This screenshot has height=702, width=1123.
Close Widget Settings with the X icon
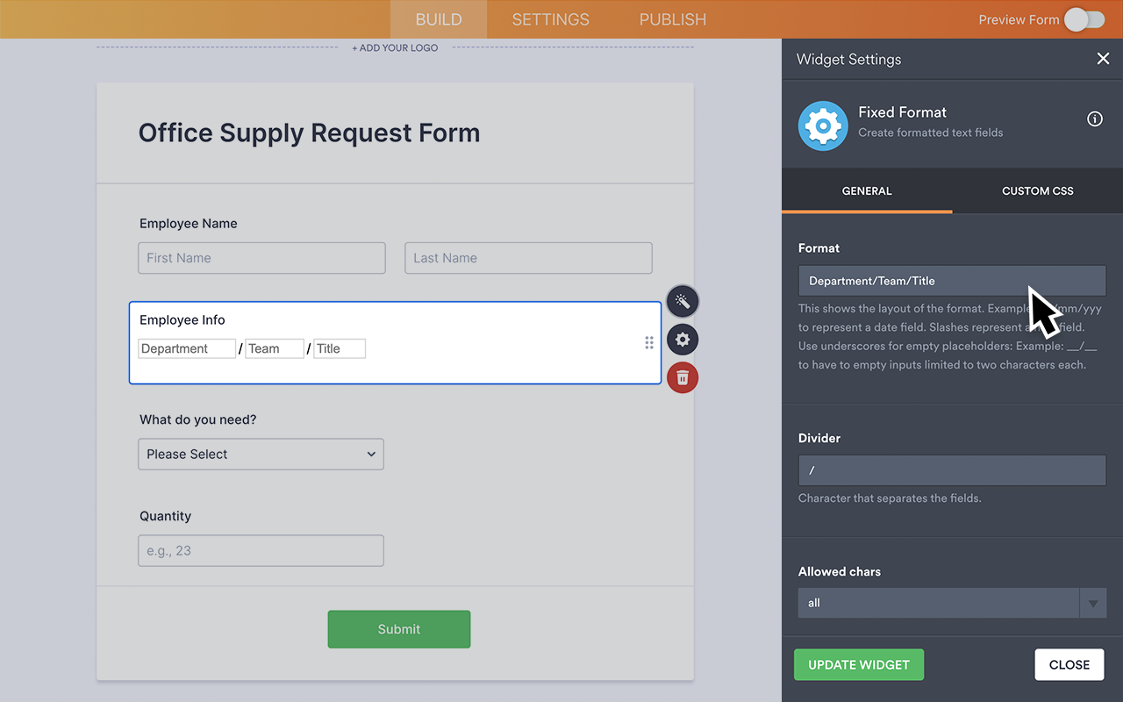(x=1103, y=59)
